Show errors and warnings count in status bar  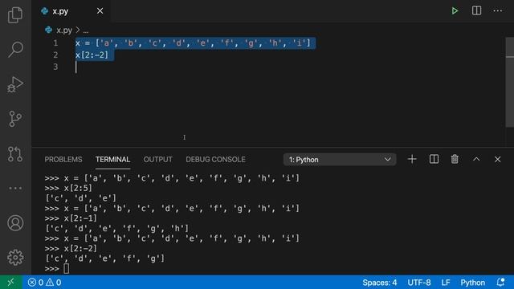click(x=45, y=282)
